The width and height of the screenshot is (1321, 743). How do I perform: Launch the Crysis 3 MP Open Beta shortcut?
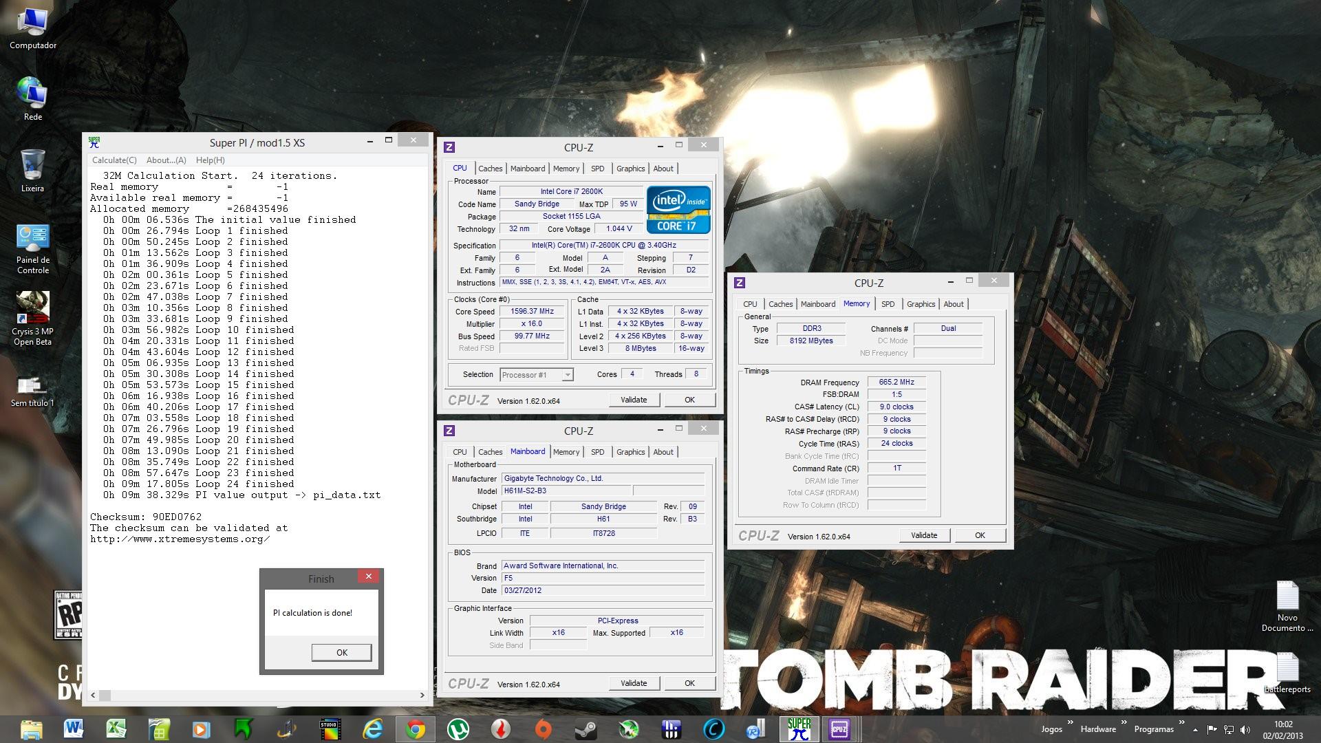(x=32, y=319)
